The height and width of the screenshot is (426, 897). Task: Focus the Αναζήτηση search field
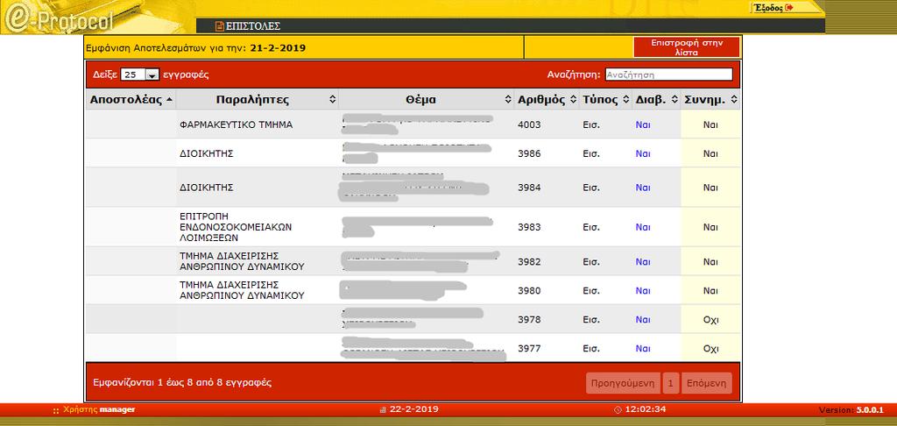668,75
